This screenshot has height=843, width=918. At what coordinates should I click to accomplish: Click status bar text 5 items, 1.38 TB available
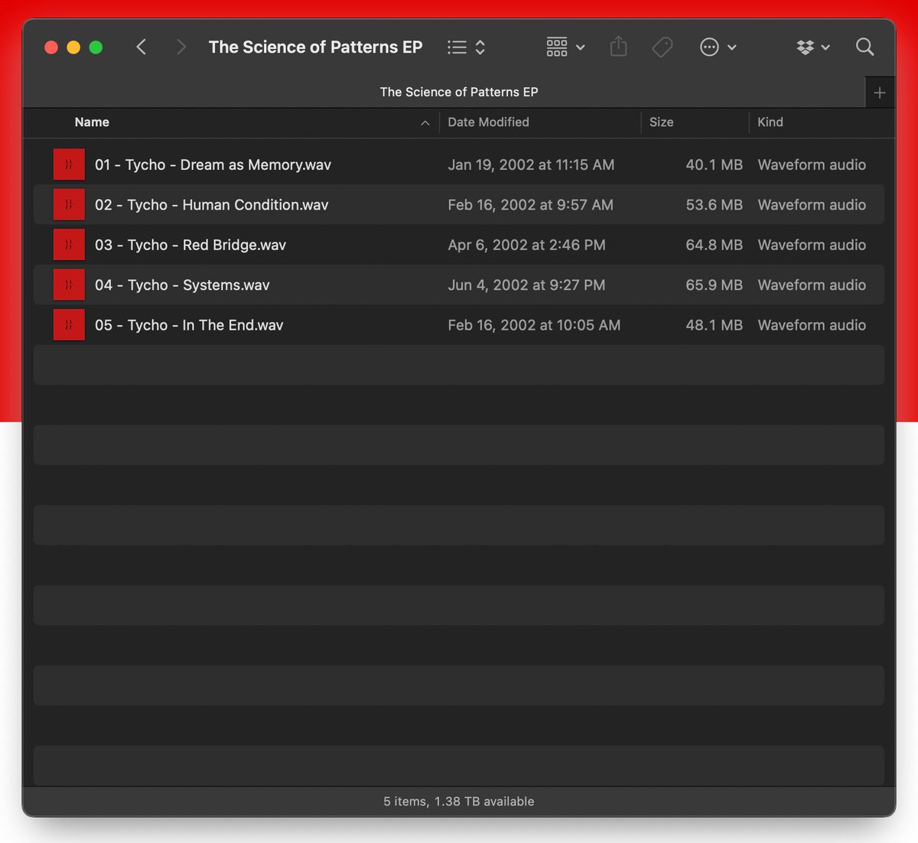pyautogui.click(x=459, y=802)
